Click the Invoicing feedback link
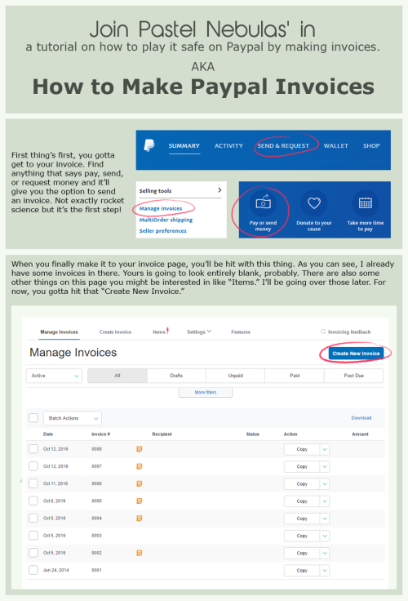The height and width of the screenshot is (601, 408). 349,332
